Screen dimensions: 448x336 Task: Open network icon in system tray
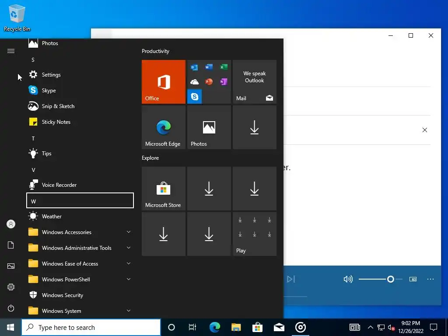[381, 327]
